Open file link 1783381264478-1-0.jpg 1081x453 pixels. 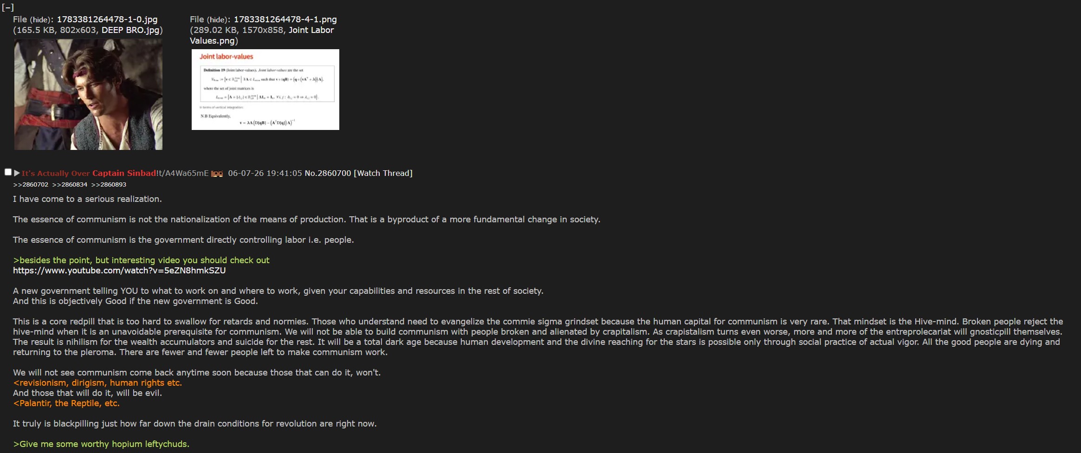click(107, 19)
